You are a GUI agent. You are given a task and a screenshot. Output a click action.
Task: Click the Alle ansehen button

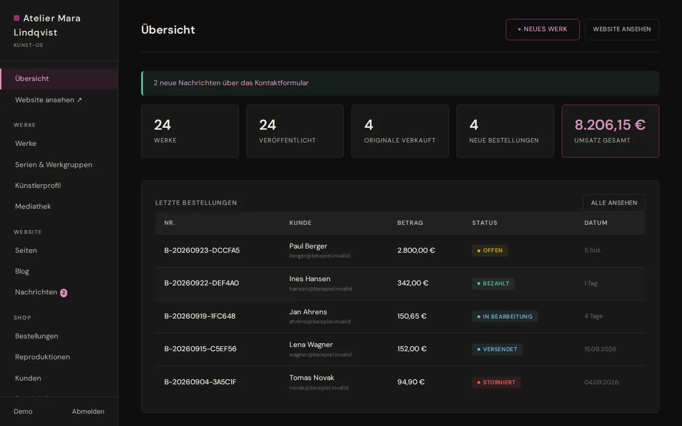tap(614, 203)
